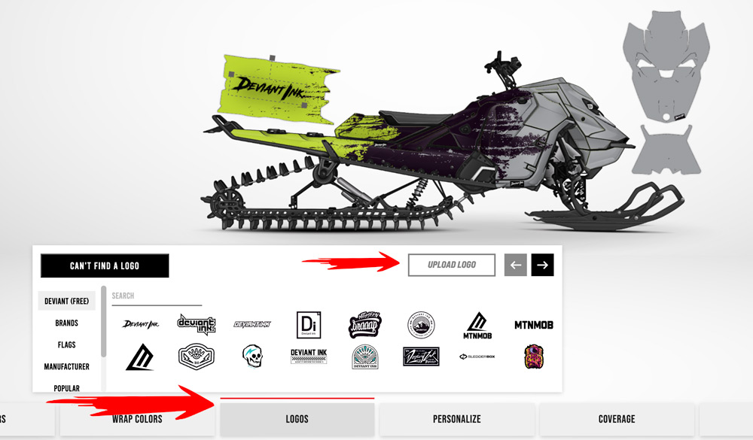Click the Upload Logo button
The width and height of the screenshot is (753, 440).
click(x=451, y=265)
